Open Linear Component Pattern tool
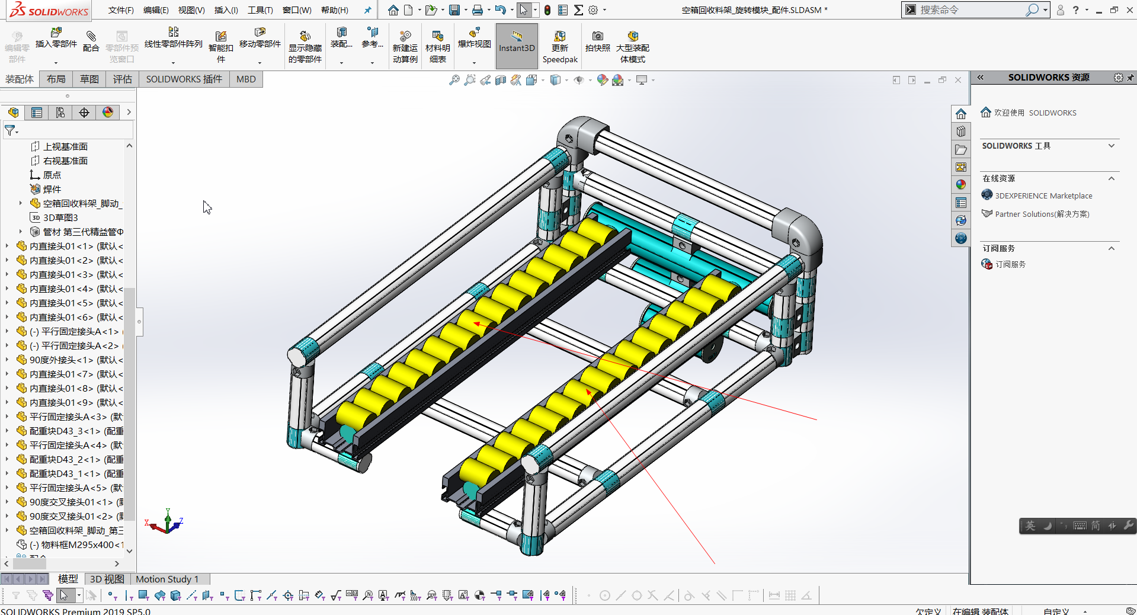 coord(173,39)
